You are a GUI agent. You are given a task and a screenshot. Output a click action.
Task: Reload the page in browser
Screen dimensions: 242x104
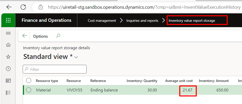pos(23,7)
